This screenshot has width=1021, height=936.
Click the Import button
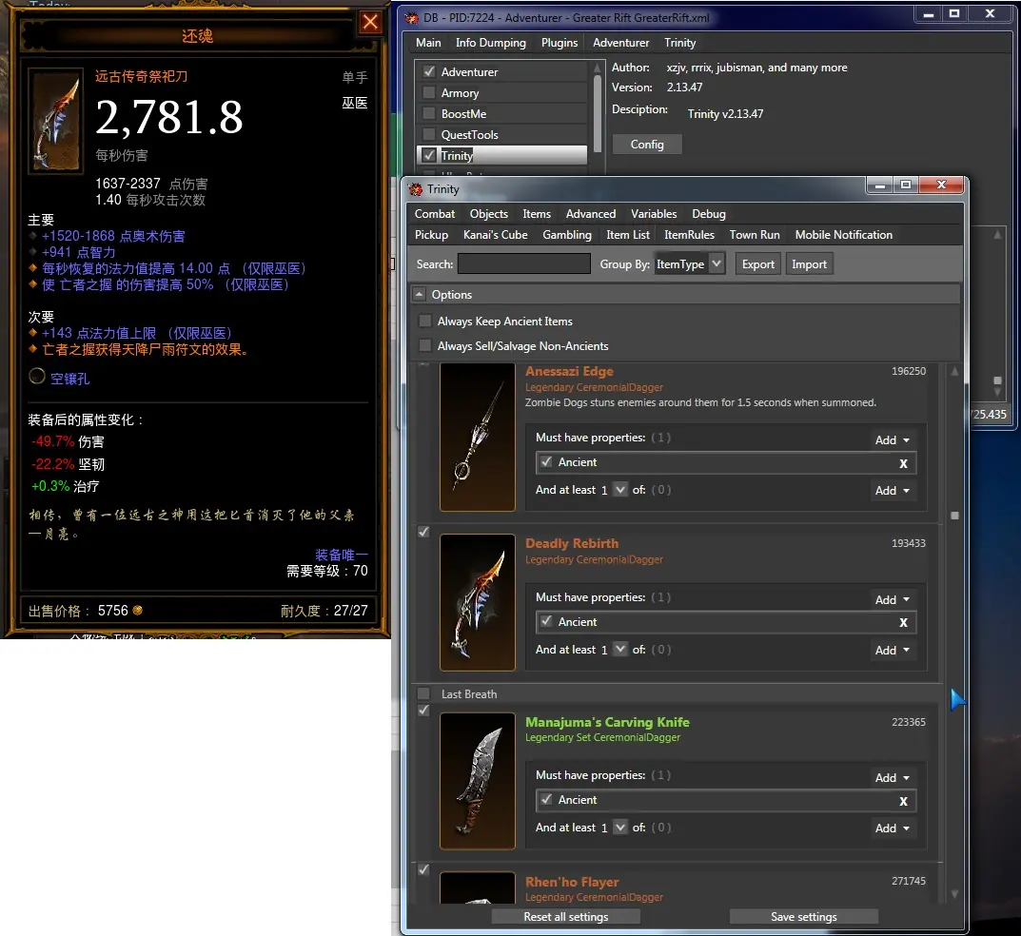click(x=809, y=264)
